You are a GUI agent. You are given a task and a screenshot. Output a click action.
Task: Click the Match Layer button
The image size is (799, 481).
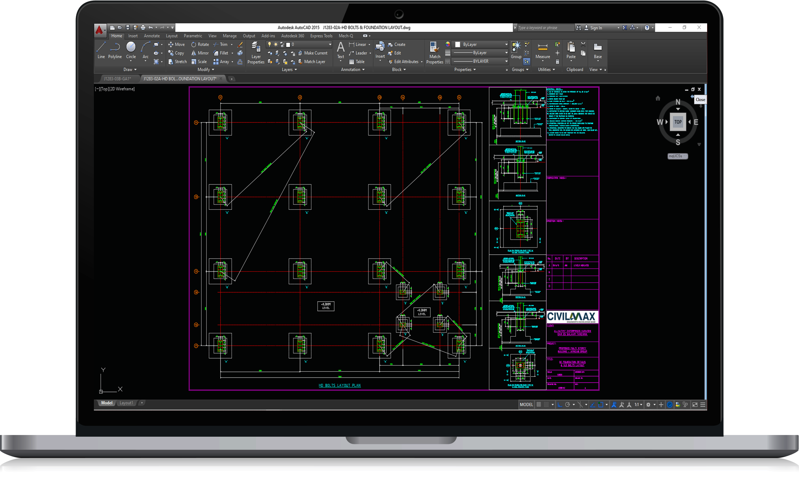312,62
